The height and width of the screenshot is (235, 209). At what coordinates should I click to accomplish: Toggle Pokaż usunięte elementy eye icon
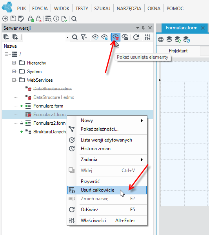(116, 37)
